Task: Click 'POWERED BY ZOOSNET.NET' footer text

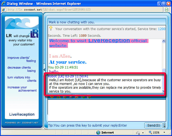Action: click(22, 123)
